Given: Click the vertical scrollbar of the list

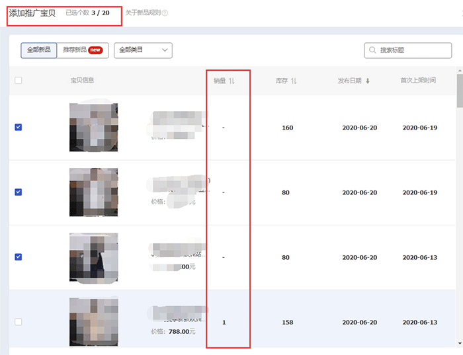Looking at the screenshot, I should [459, 198].
